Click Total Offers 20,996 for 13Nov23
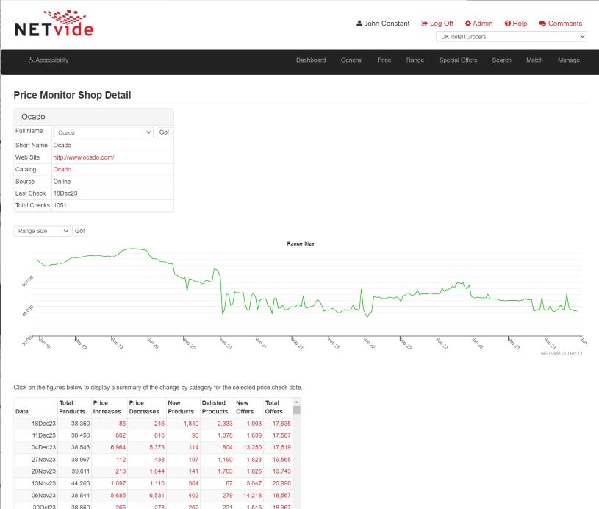The image size is (599, 509). 281,483
